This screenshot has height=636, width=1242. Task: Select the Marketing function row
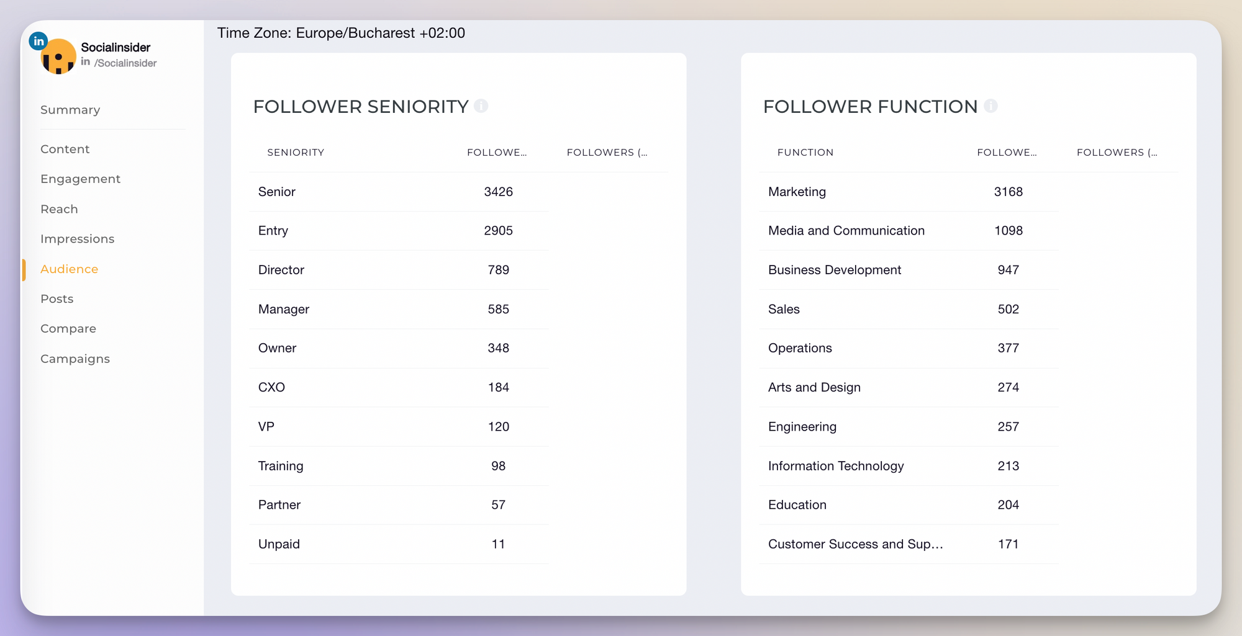(x=909, y=192)
